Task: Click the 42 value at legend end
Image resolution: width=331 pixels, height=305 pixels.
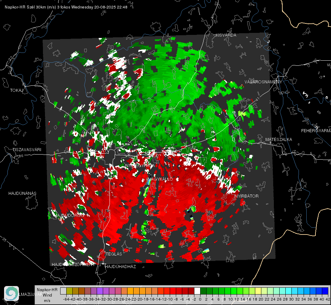Action: 328,299
